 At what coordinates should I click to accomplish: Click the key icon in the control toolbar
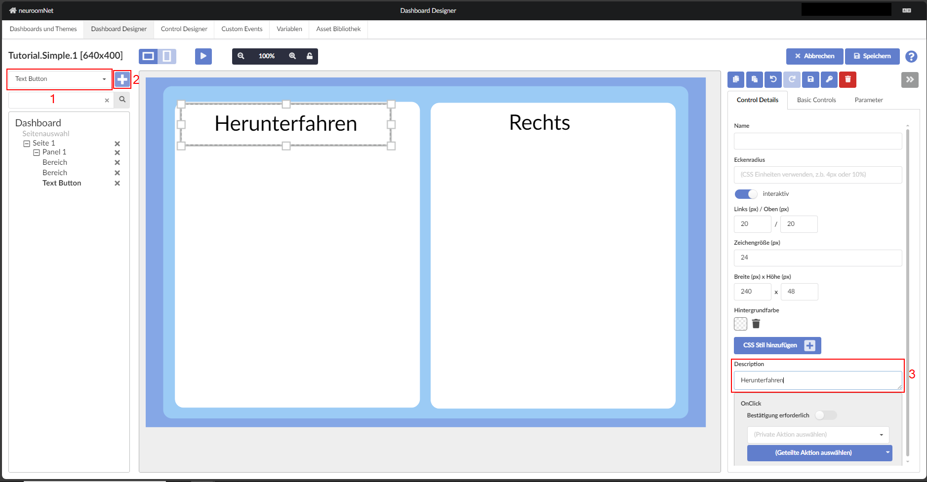[829, 79]
